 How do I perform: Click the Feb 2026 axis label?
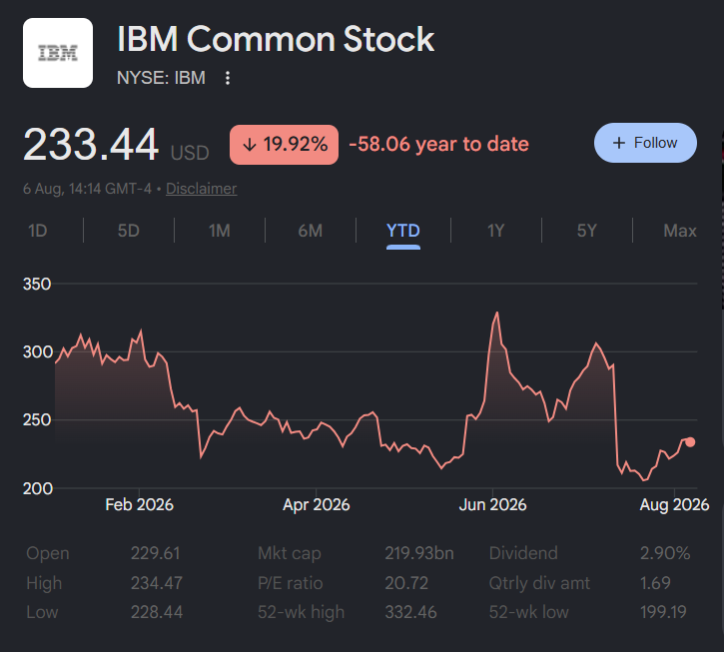click(139, 504)
